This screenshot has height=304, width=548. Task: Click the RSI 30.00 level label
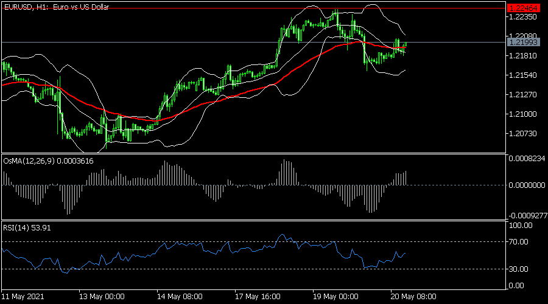click(518, 269)
